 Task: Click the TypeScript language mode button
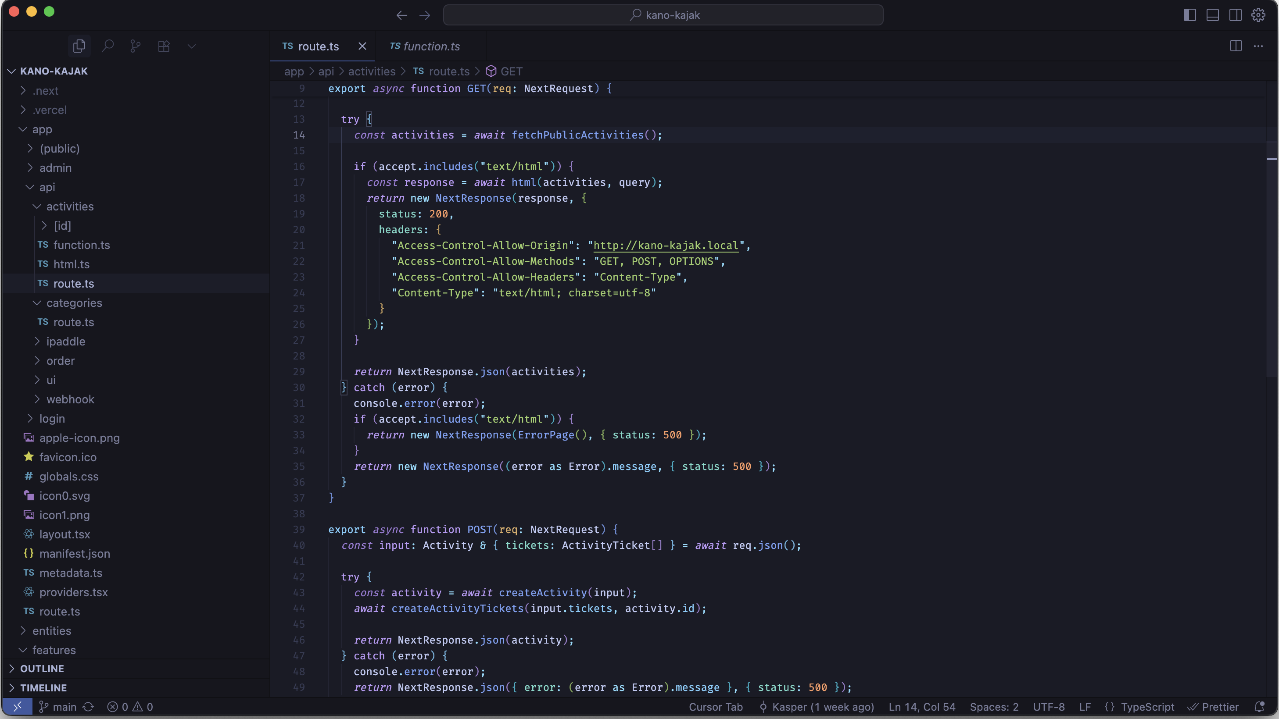click(x=1147, y=707)
